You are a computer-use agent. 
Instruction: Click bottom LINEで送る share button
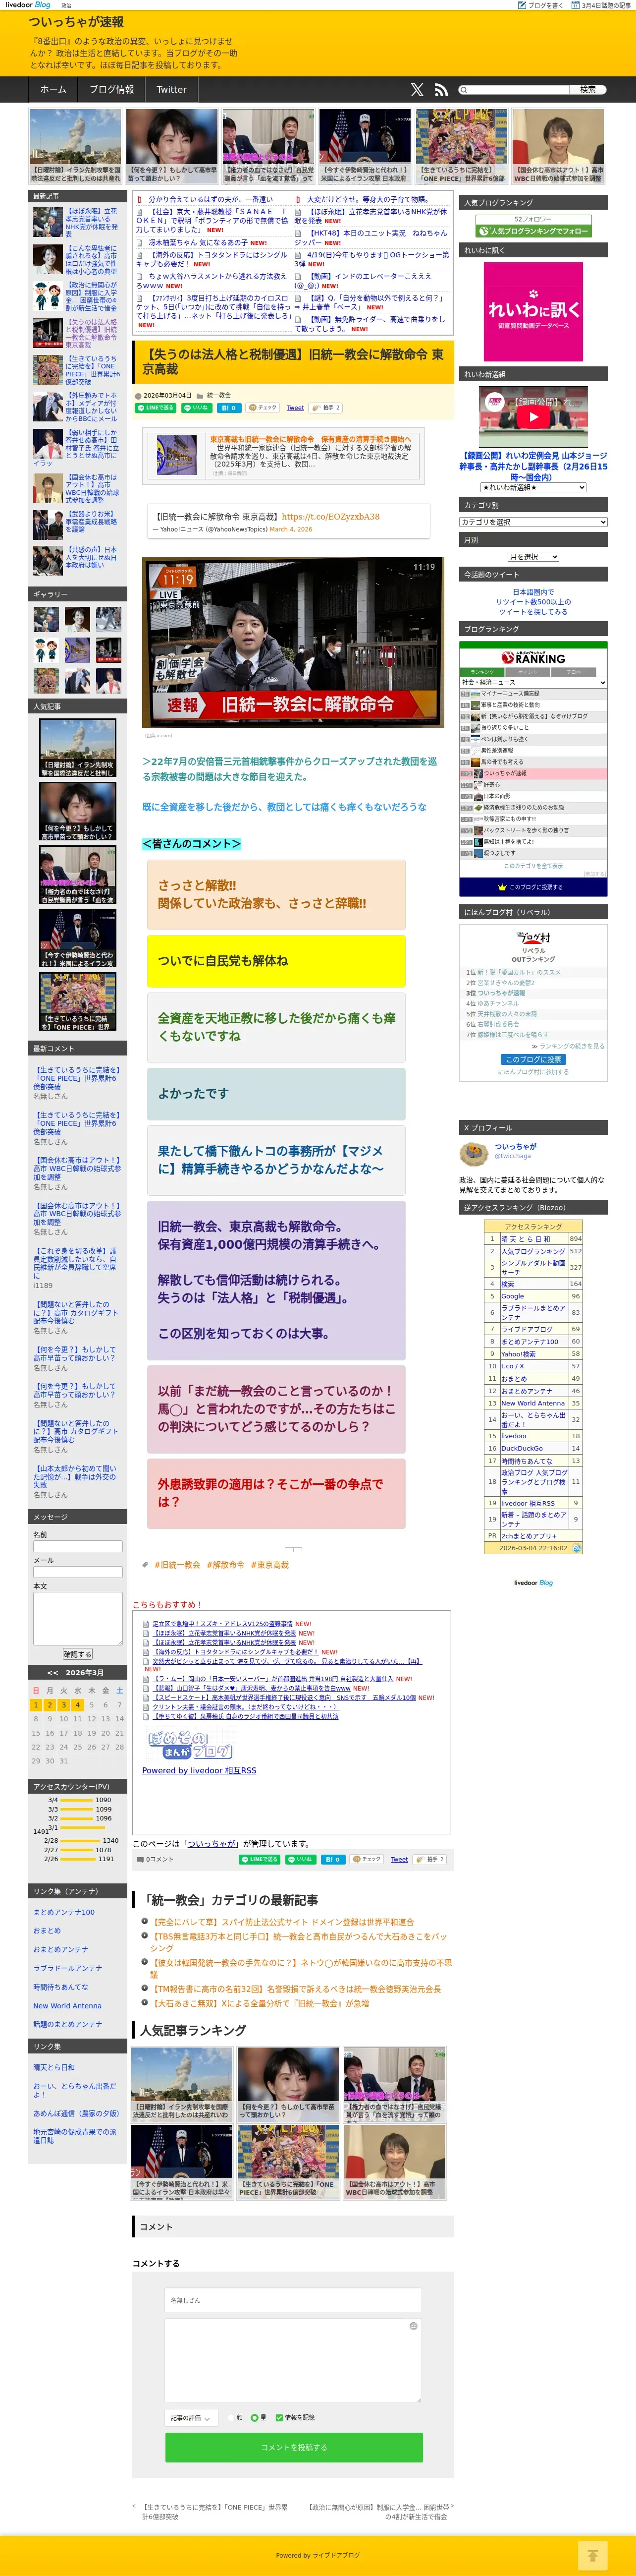click(259, 1859)
